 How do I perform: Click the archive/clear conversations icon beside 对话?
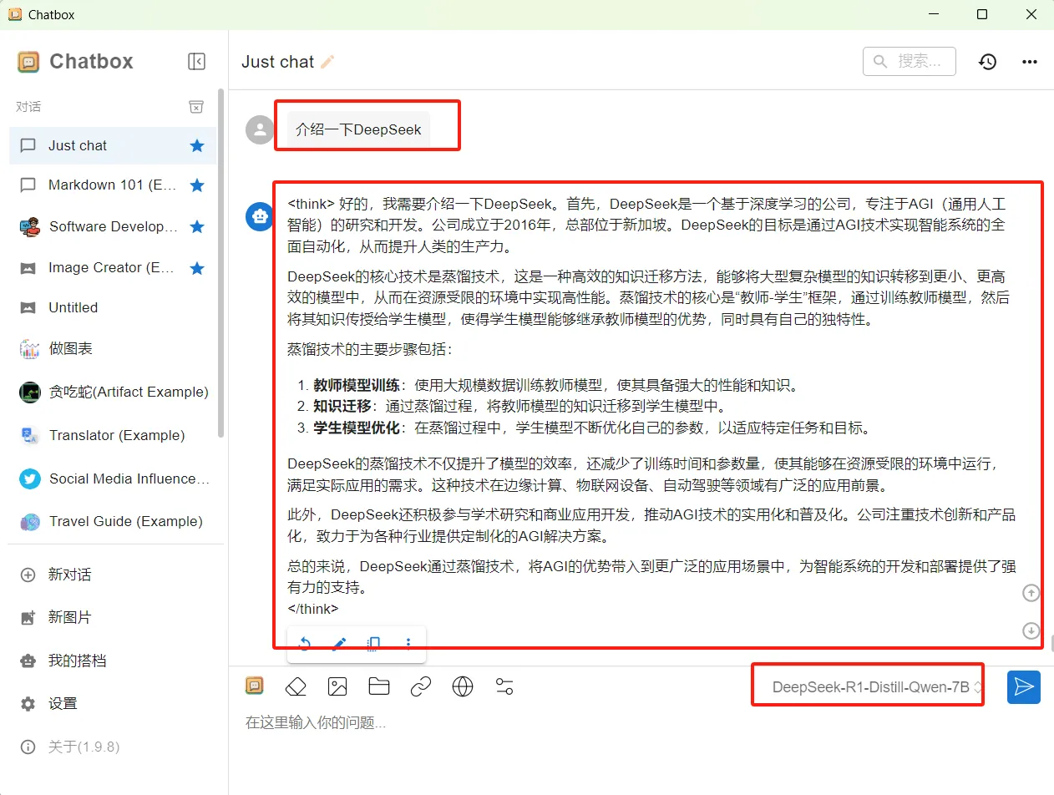click(x=195, y=106)
